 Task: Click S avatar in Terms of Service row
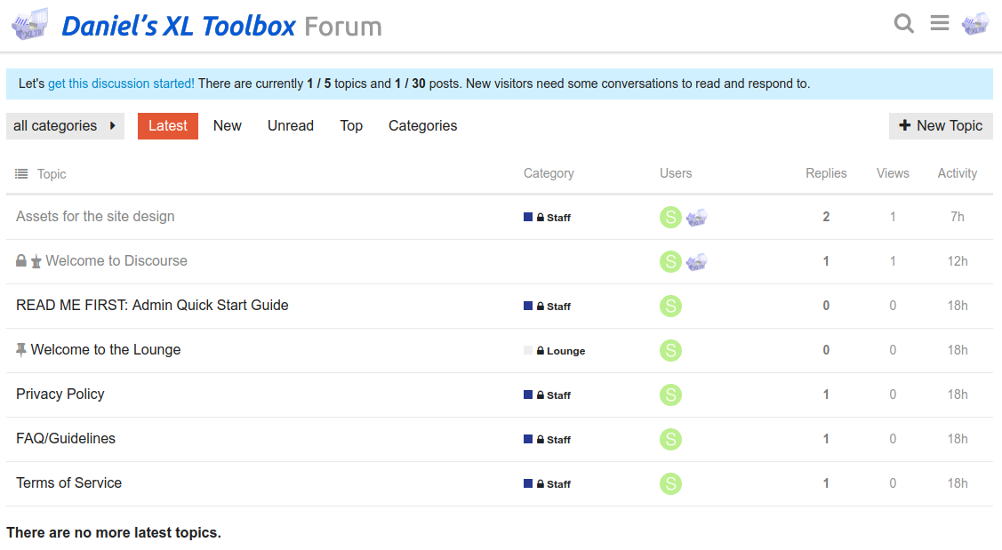click(x=670, y=483)
